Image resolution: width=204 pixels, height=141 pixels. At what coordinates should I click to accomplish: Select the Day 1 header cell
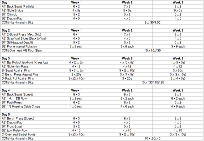pyautogui.click(x=26, y=2)
